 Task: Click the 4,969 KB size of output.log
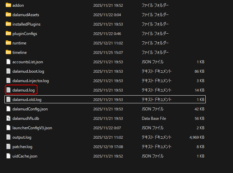[x=197, y=137]
